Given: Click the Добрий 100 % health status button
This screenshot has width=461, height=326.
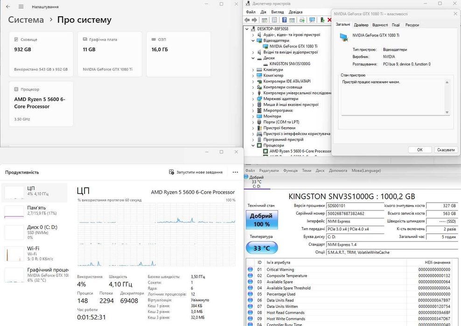Looking at the screenshot, I should pyautogui.click(x=262, y=220).
